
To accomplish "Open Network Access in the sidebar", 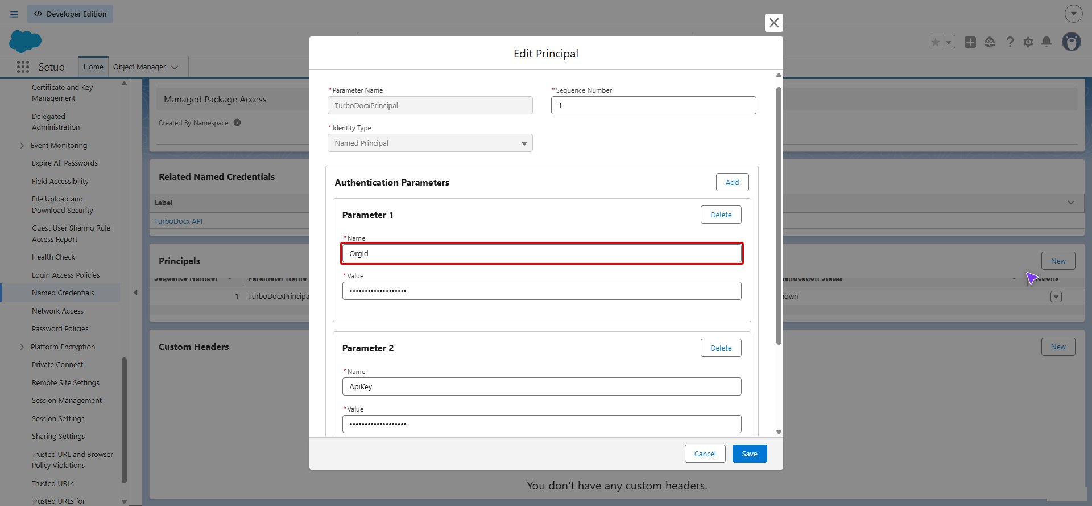I will [57, 311].
